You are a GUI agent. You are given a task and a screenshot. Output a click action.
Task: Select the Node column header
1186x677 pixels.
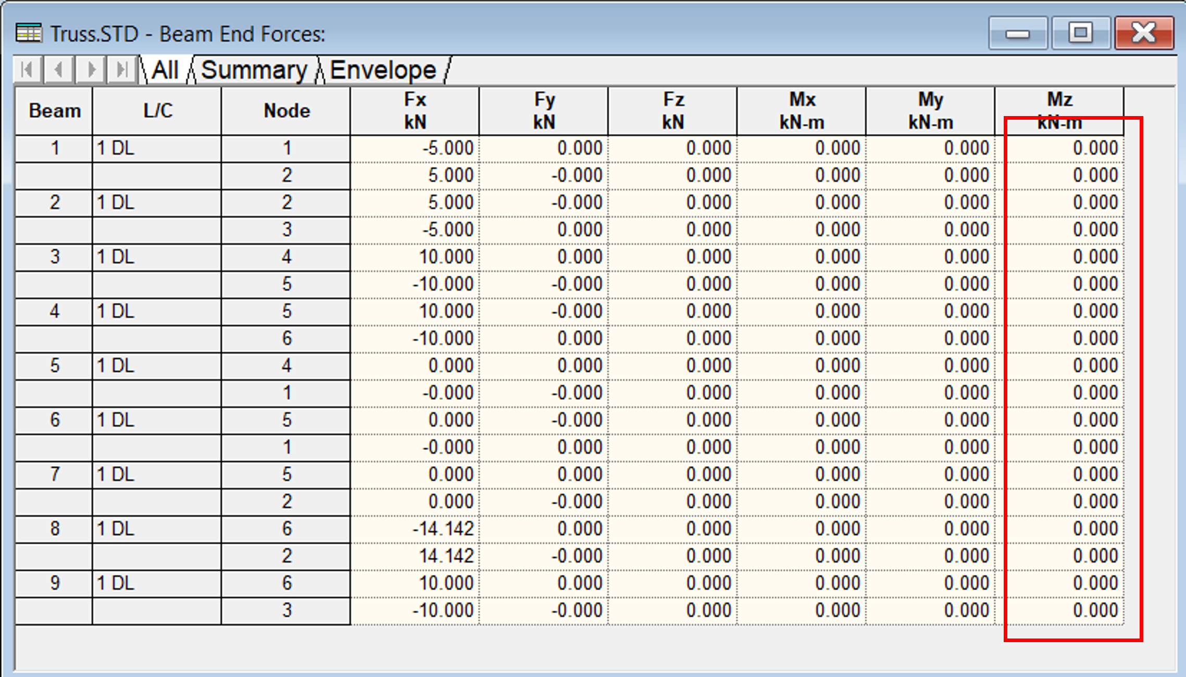[x=286, y=111]
